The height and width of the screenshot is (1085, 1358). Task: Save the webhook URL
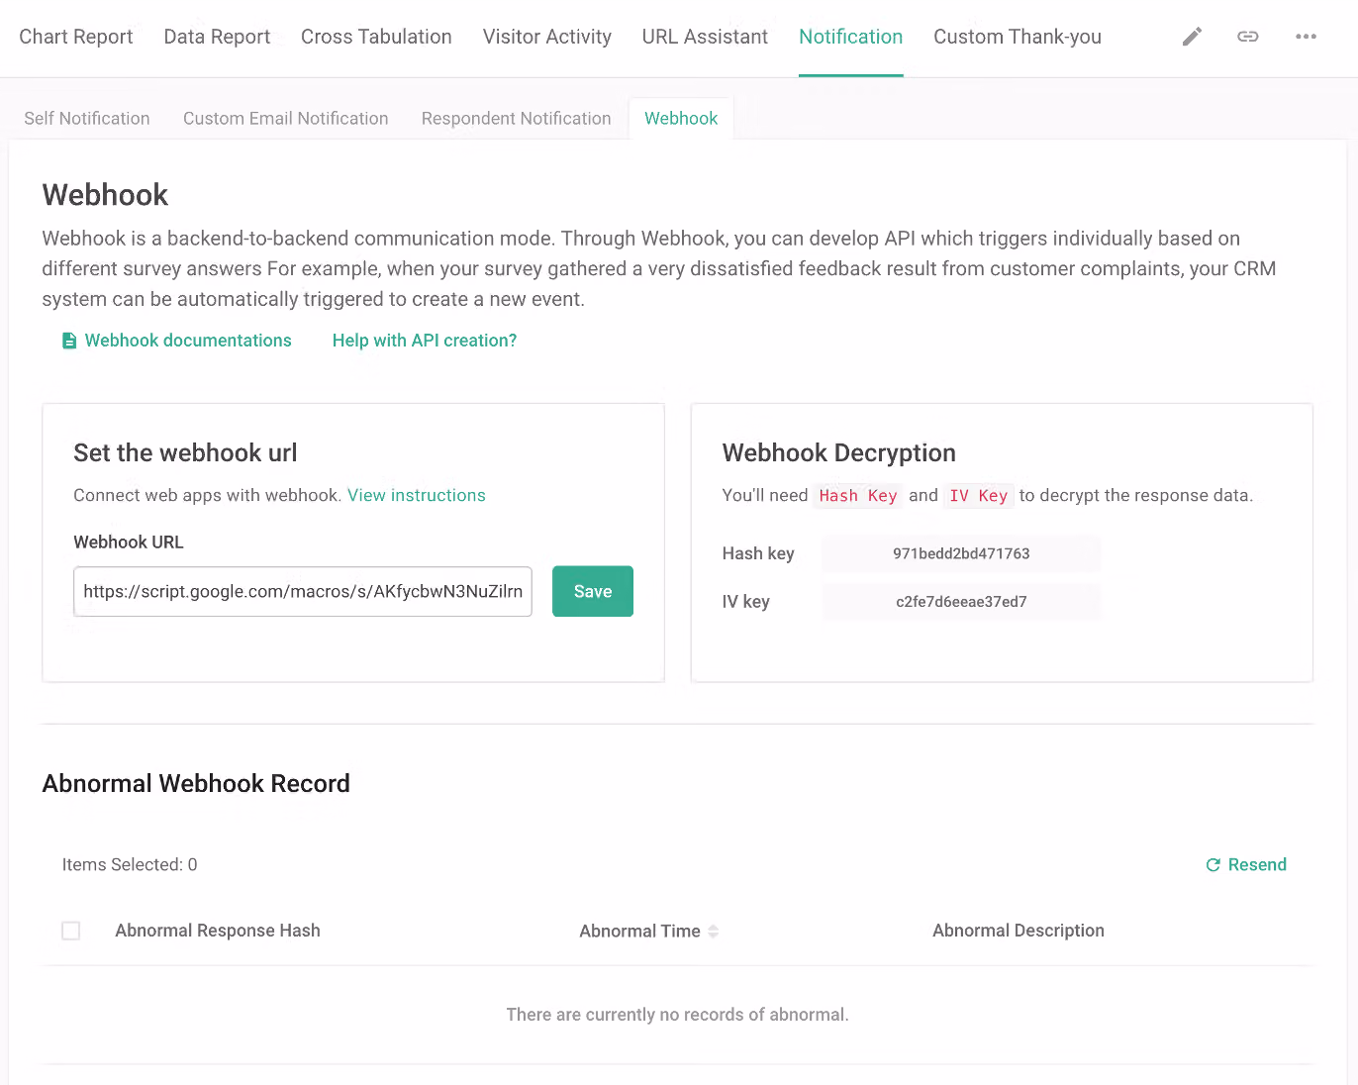[593, 591]
